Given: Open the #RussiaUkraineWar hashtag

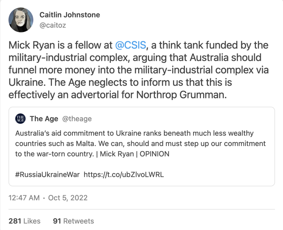Looking at the screenshot, I should (x=48, y=175).
